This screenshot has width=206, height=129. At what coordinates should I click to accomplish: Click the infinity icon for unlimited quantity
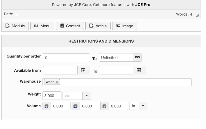pyautogui.click(x=137, y=58)
